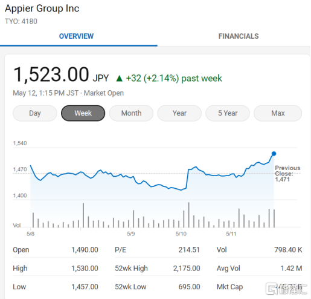
Task: Select the Week time range
Action: click(83, 113)
